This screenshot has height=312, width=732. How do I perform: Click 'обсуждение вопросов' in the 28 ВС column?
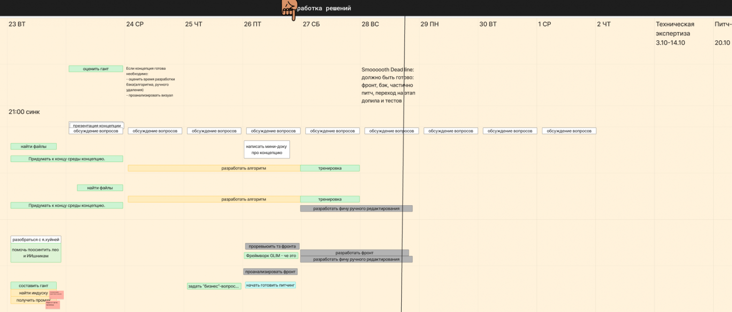[x=392, y=131]
